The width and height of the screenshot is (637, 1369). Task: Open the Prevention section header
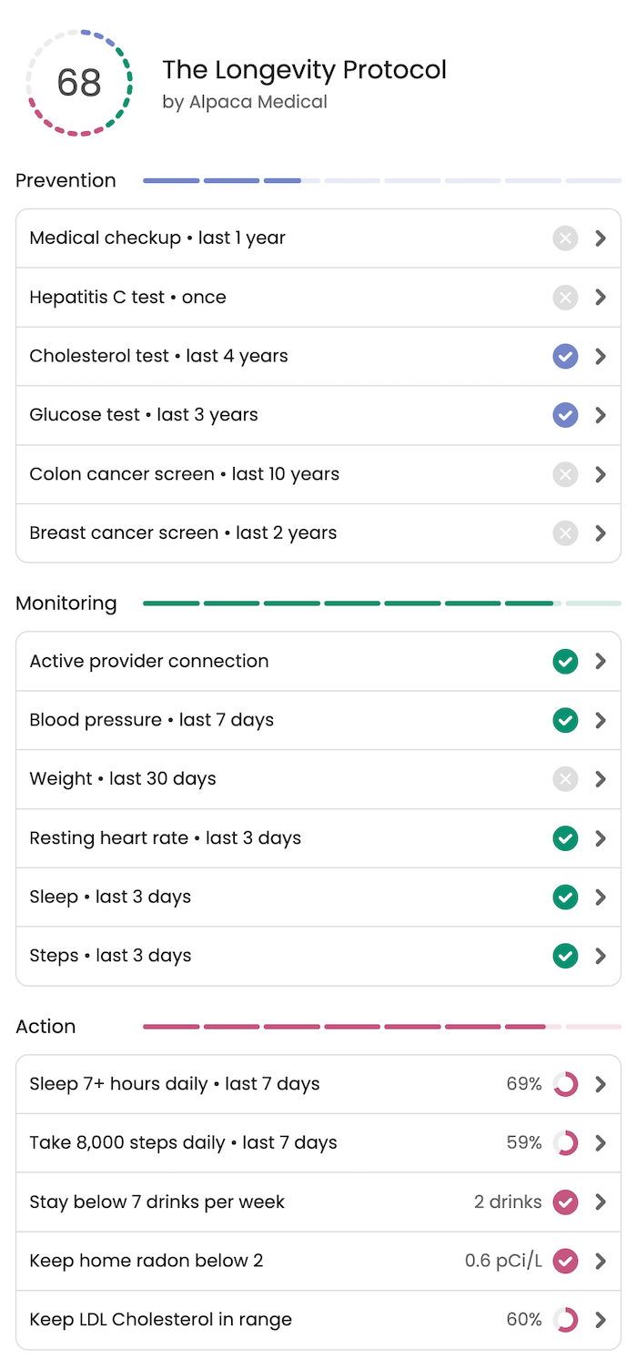pos(65,180)
